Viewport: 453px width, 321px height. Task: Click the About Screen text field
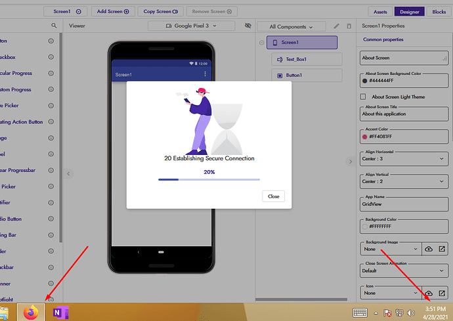(404, 58)
